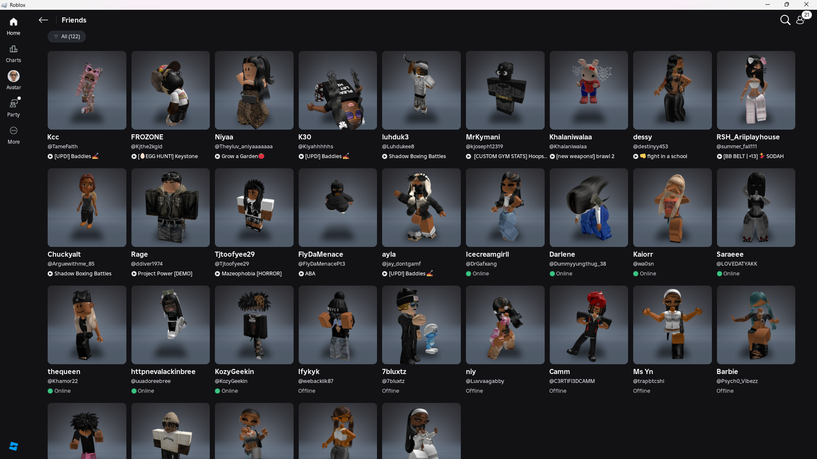Click Project Power [DEMO] game link
Viewport: 817px width, 459px height.
[165, 274]
